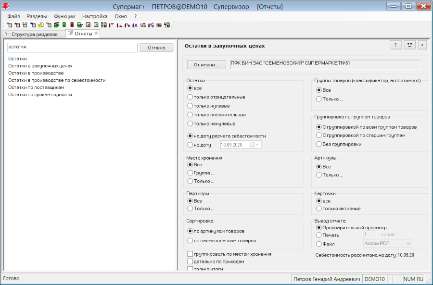Click the green traffic-light toolbar icon
This screenshot has width=433, height=285.
click(64, 25)
